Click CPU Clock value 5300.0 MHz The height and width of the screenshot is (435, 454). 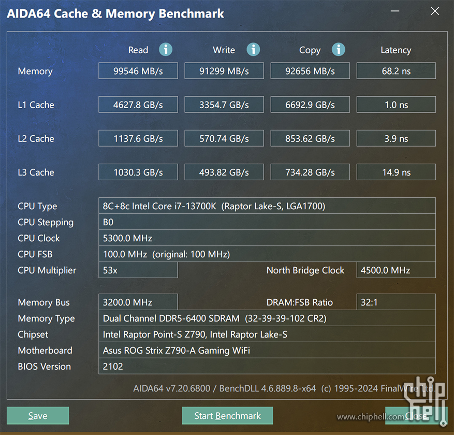[x=267, y=238]
